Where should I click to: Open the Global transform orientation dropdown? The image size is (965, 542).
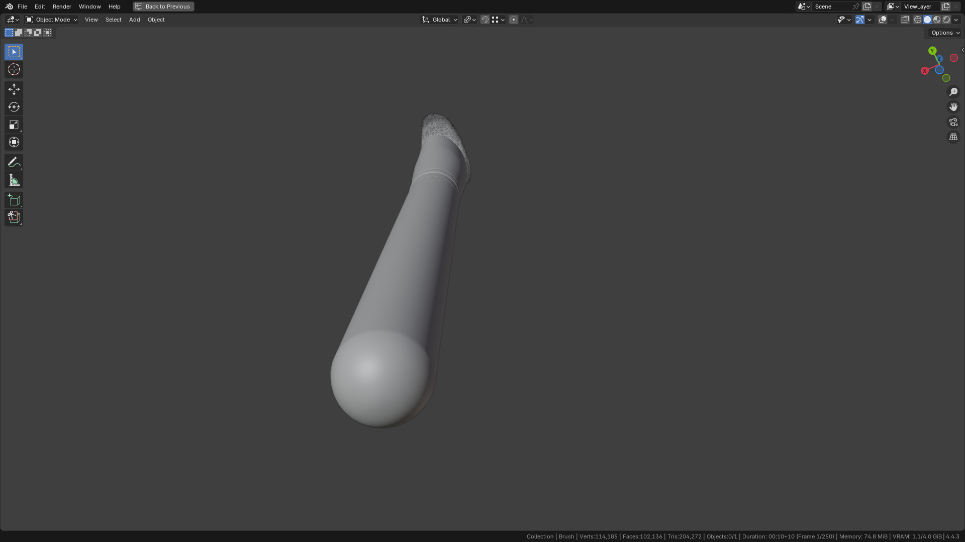point(440,20)
